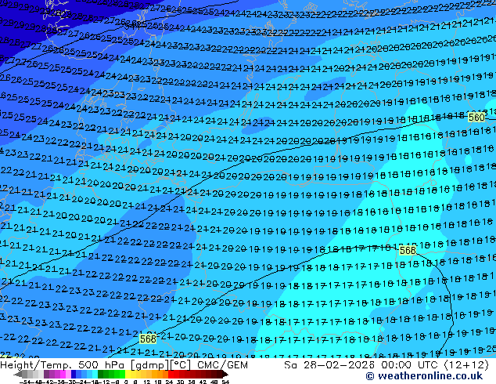The height and width of the screenshot is (384, 496).
Task: Click the [°C] unit label
Action: tap(180, 365)
